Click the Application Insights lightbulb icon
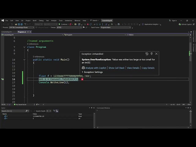 [143, 24]
